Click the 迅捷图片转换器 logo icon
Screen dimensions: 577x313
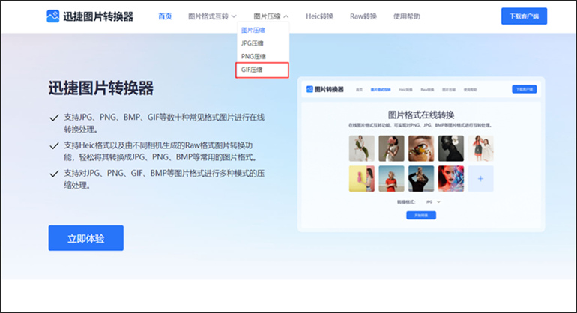(x=52, y=16)
